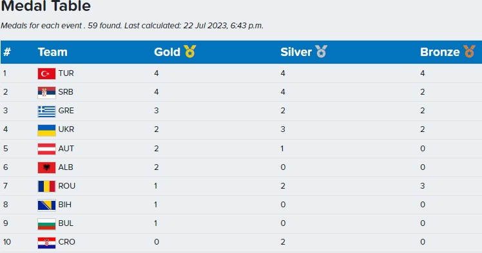Open the CRO team link
Viewport: 482px width, 253px height.
point(67,242)
